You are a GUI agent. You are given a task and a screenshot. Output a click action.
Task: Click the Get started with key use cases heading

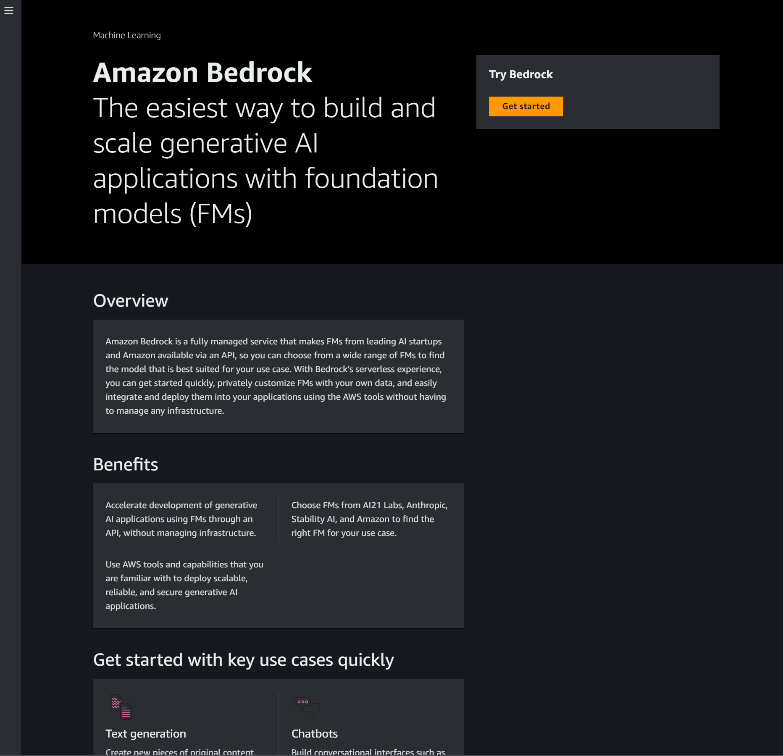pyautogui.click(x=243, y=659)
